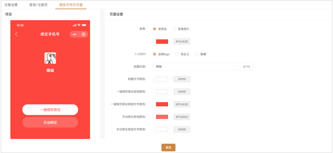Click the 预览 panel heading
This screenshot has height=153, width=333.
9,14
